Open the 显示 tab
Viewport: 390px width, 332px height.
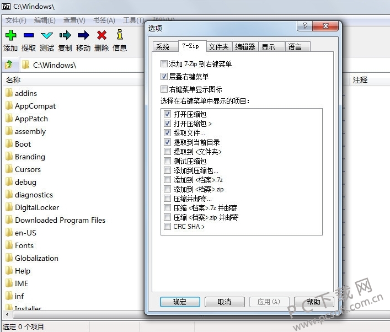tap(271, 47)
